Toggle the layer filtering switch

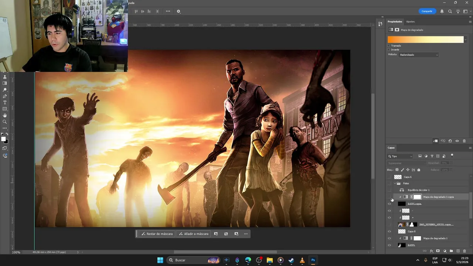(452, 156)
